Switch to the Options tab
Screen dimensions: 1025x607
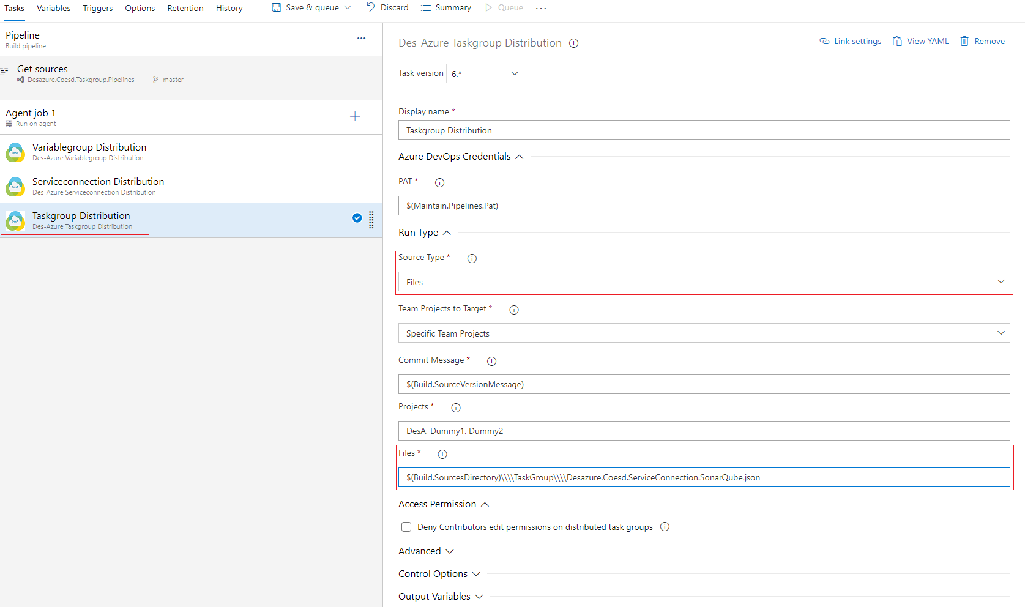pyautogui.click(x=140, y=8)
